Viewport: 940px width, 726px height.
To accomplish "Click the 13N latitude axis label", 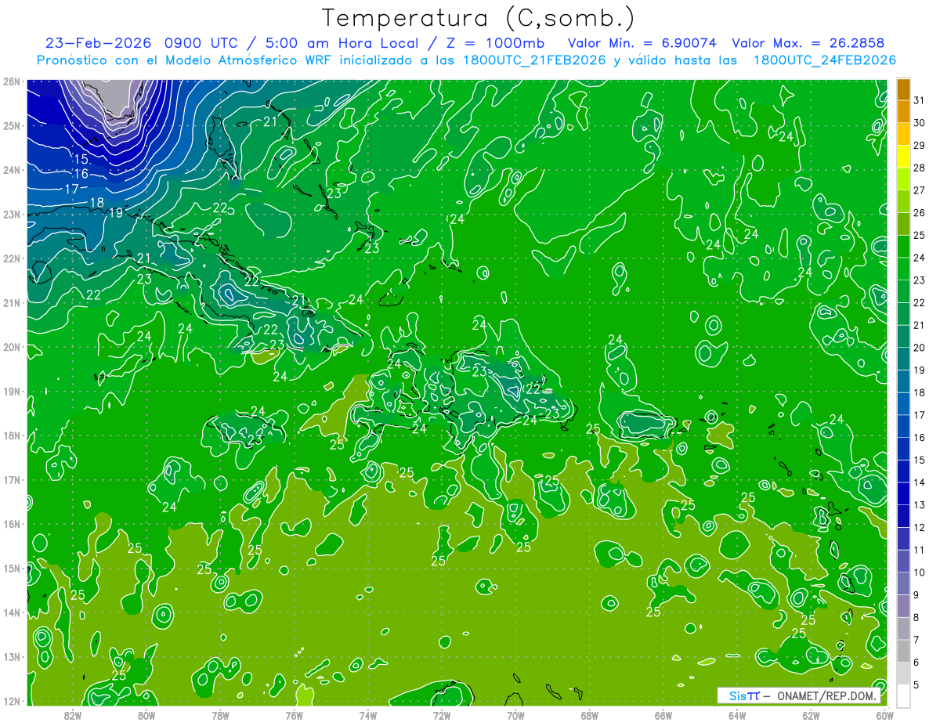I will point(11,657).
